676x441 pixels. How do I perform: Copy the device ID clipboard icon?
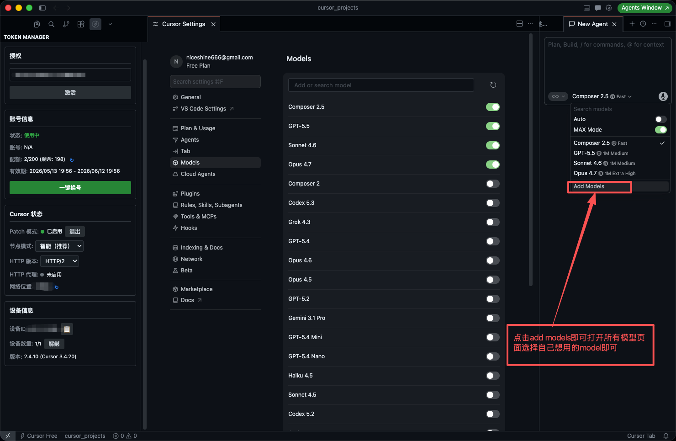[x=67, y=329]
